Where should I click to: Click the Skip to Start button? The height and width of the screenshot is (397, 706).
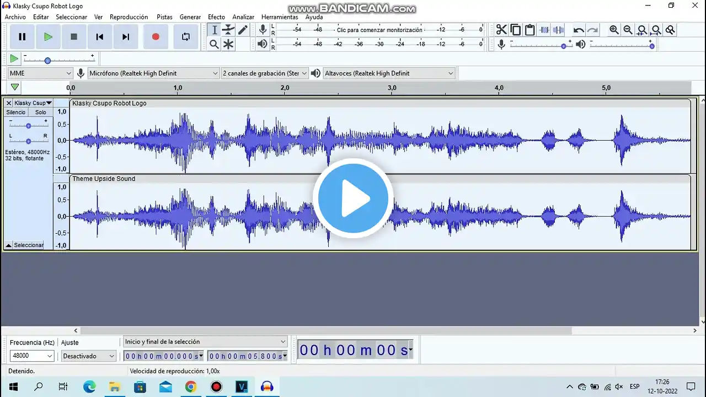coord(100,37)
